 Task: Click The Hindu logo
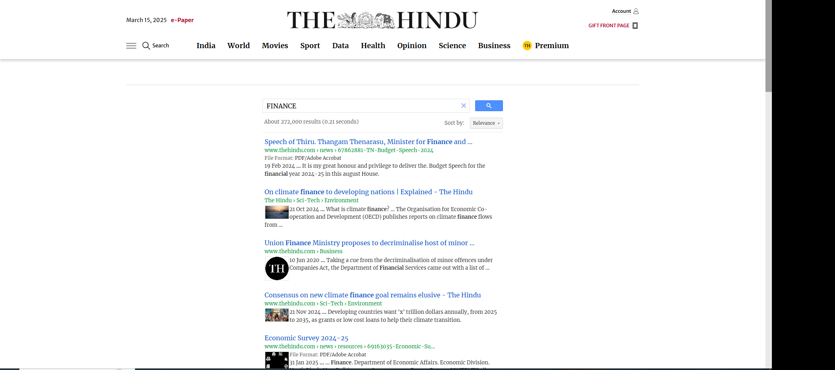(382, 20)
